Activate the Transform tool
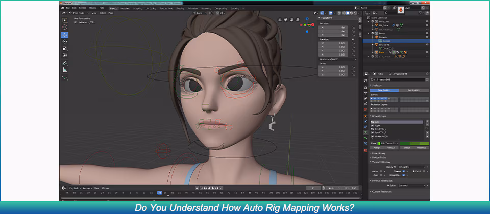The height and width of the screenshot is (214, 490). [x=65, y=55]
